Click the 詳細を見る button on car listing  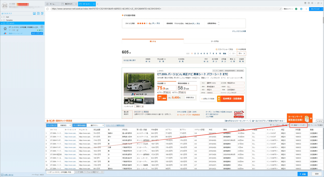coord(190,97)
